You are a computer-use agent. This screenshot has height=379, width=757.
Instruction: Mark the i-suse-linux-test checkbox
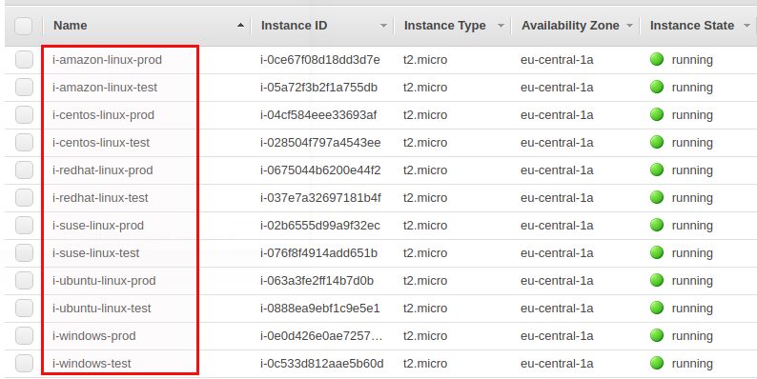[x=24, y=252]
